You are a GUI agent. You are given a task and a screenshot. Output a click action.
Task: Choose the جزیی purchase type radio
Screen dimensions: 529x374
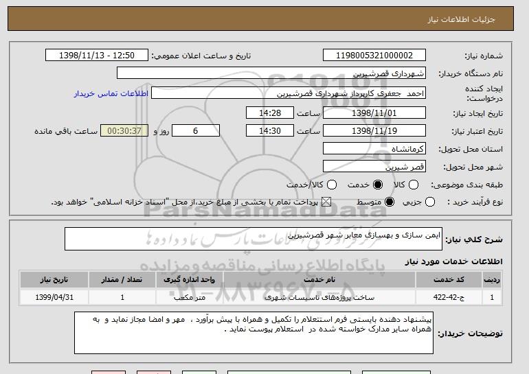tap(430, 202)
